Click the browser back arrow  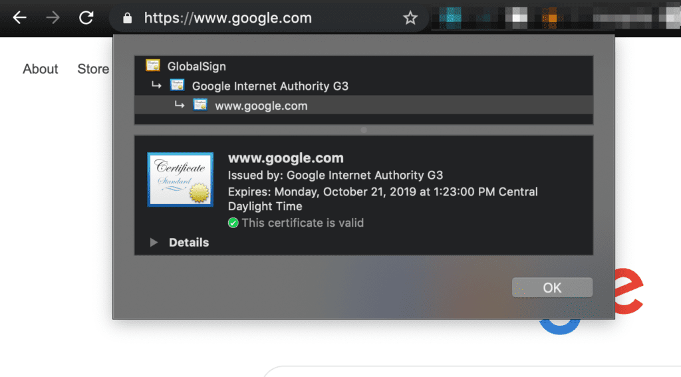19,18
